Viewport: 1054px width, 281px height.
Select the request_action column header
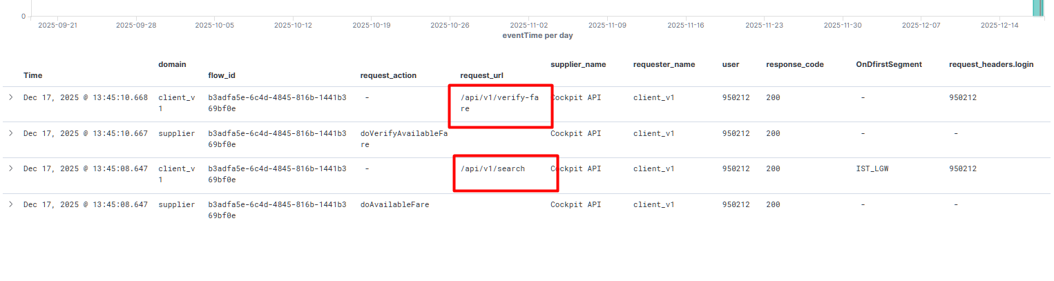(388, 75)
